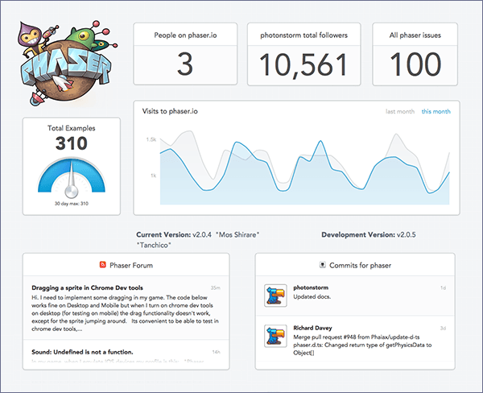483x393 pixels.
Task: Click the Total Examples gauge dial
Action: pos(72,178)
